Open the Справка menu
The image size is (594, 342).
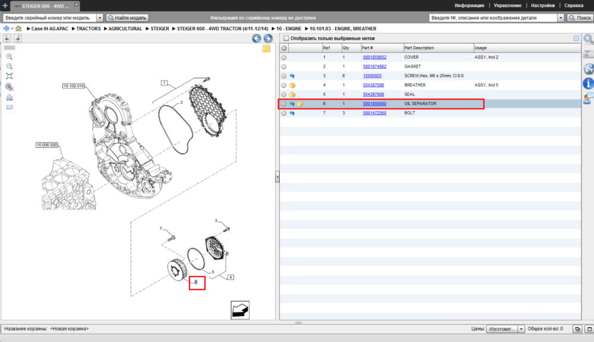pyautogui.click(x=574, y=6)
